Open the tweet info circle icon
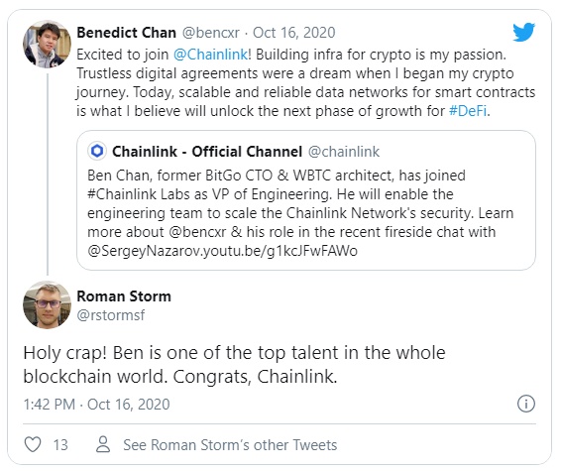 pyautogui.click(x=526, y=404)
